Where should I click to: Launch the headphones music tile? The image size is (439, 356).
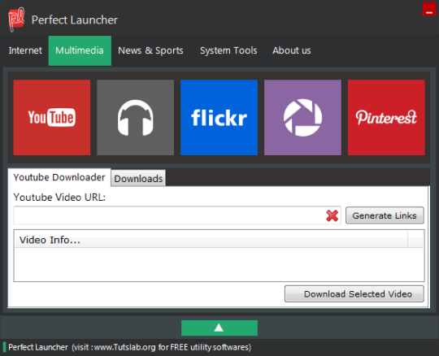[135, 117]
